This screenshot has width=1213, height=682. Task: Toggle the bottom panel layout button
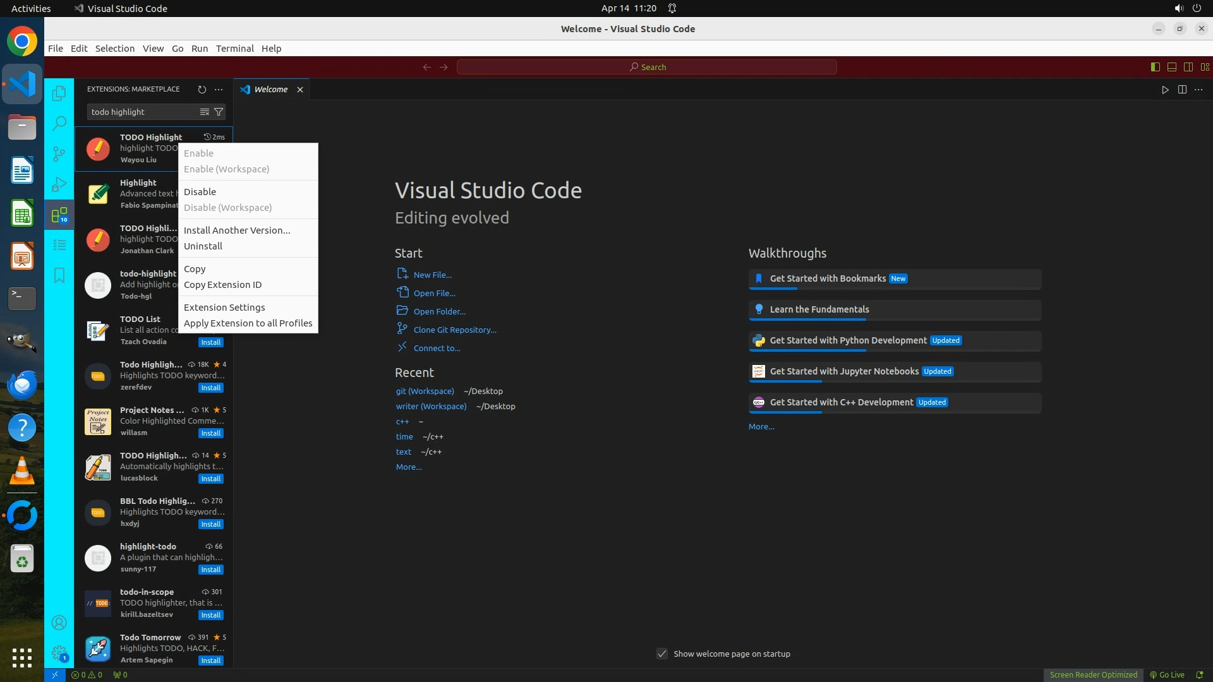(1171, 67)
